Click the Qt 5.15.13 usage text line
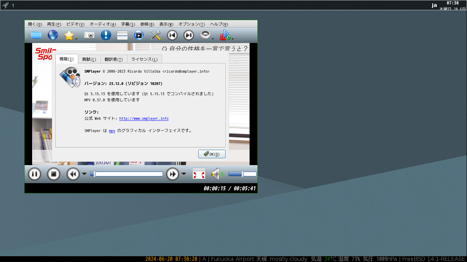 coord(149,94)
